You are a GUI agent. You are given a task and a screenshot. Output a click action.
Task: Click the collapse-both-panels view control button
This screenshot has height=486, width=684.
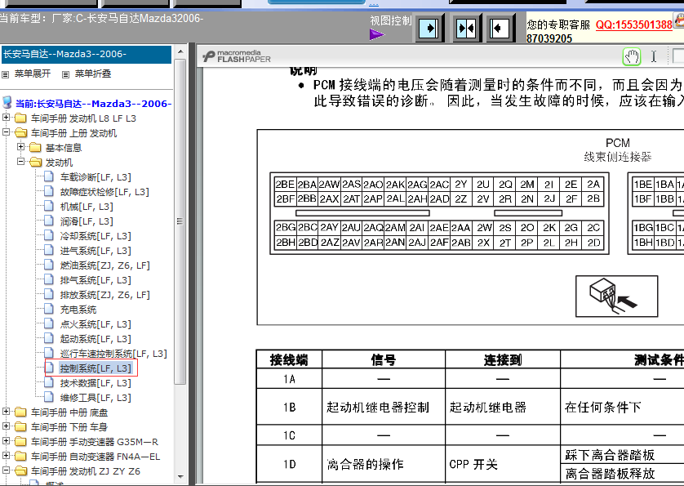466,29
